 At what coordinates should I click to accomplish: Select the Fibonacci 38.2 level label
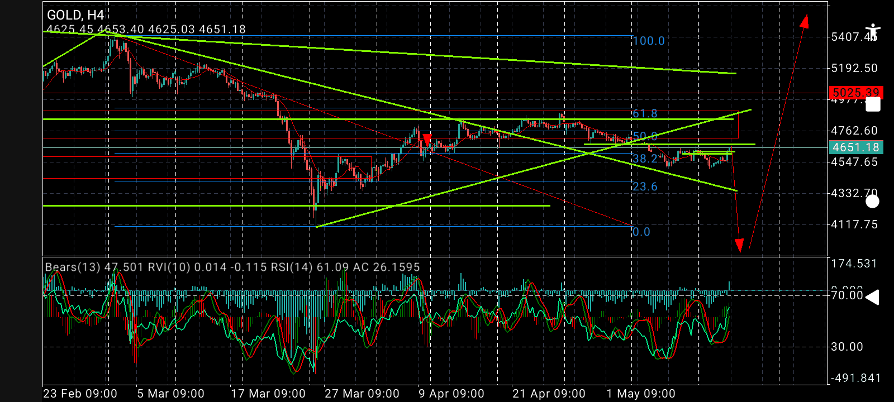pos(645,159)
